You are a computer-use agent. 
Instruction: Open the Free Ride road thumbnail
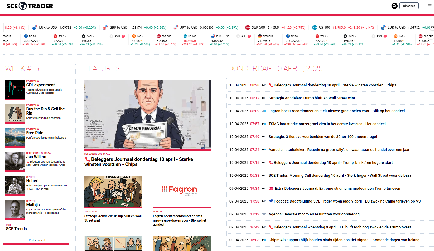(x=15, y=137)
